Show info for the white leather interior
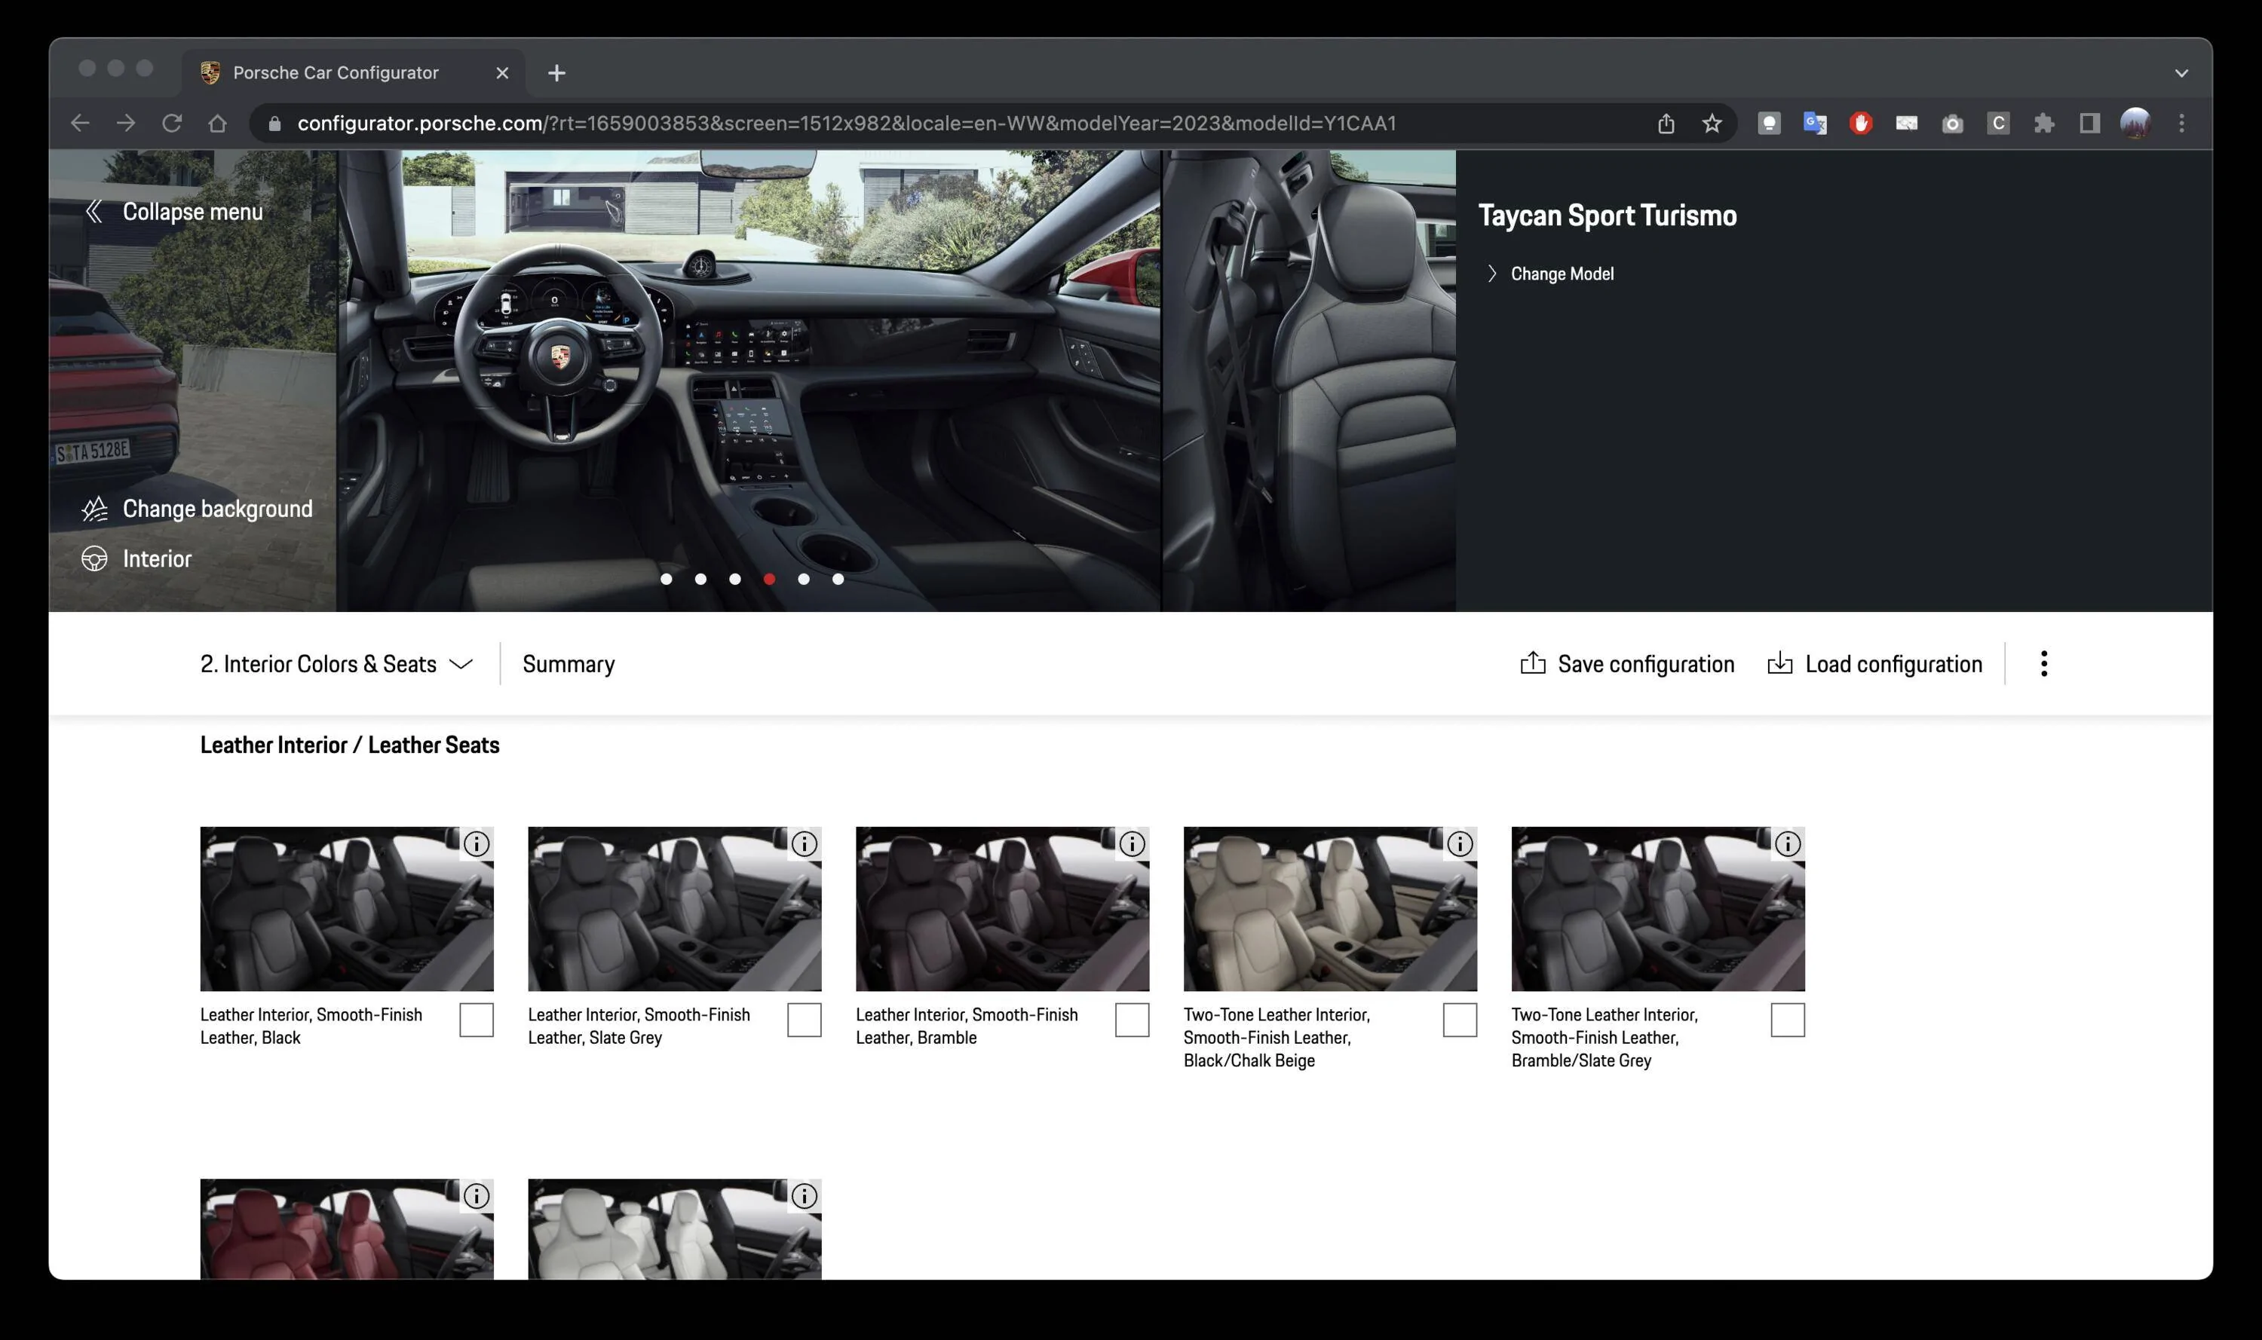 pos(804,1195)
